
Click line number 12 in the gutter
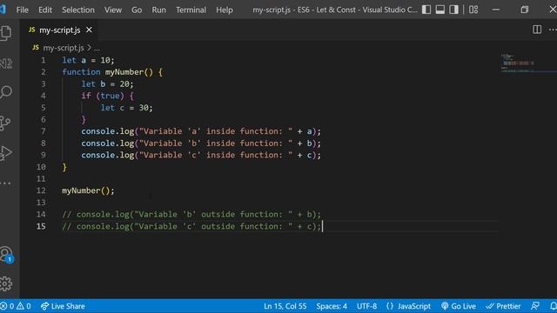click(41, 190)
